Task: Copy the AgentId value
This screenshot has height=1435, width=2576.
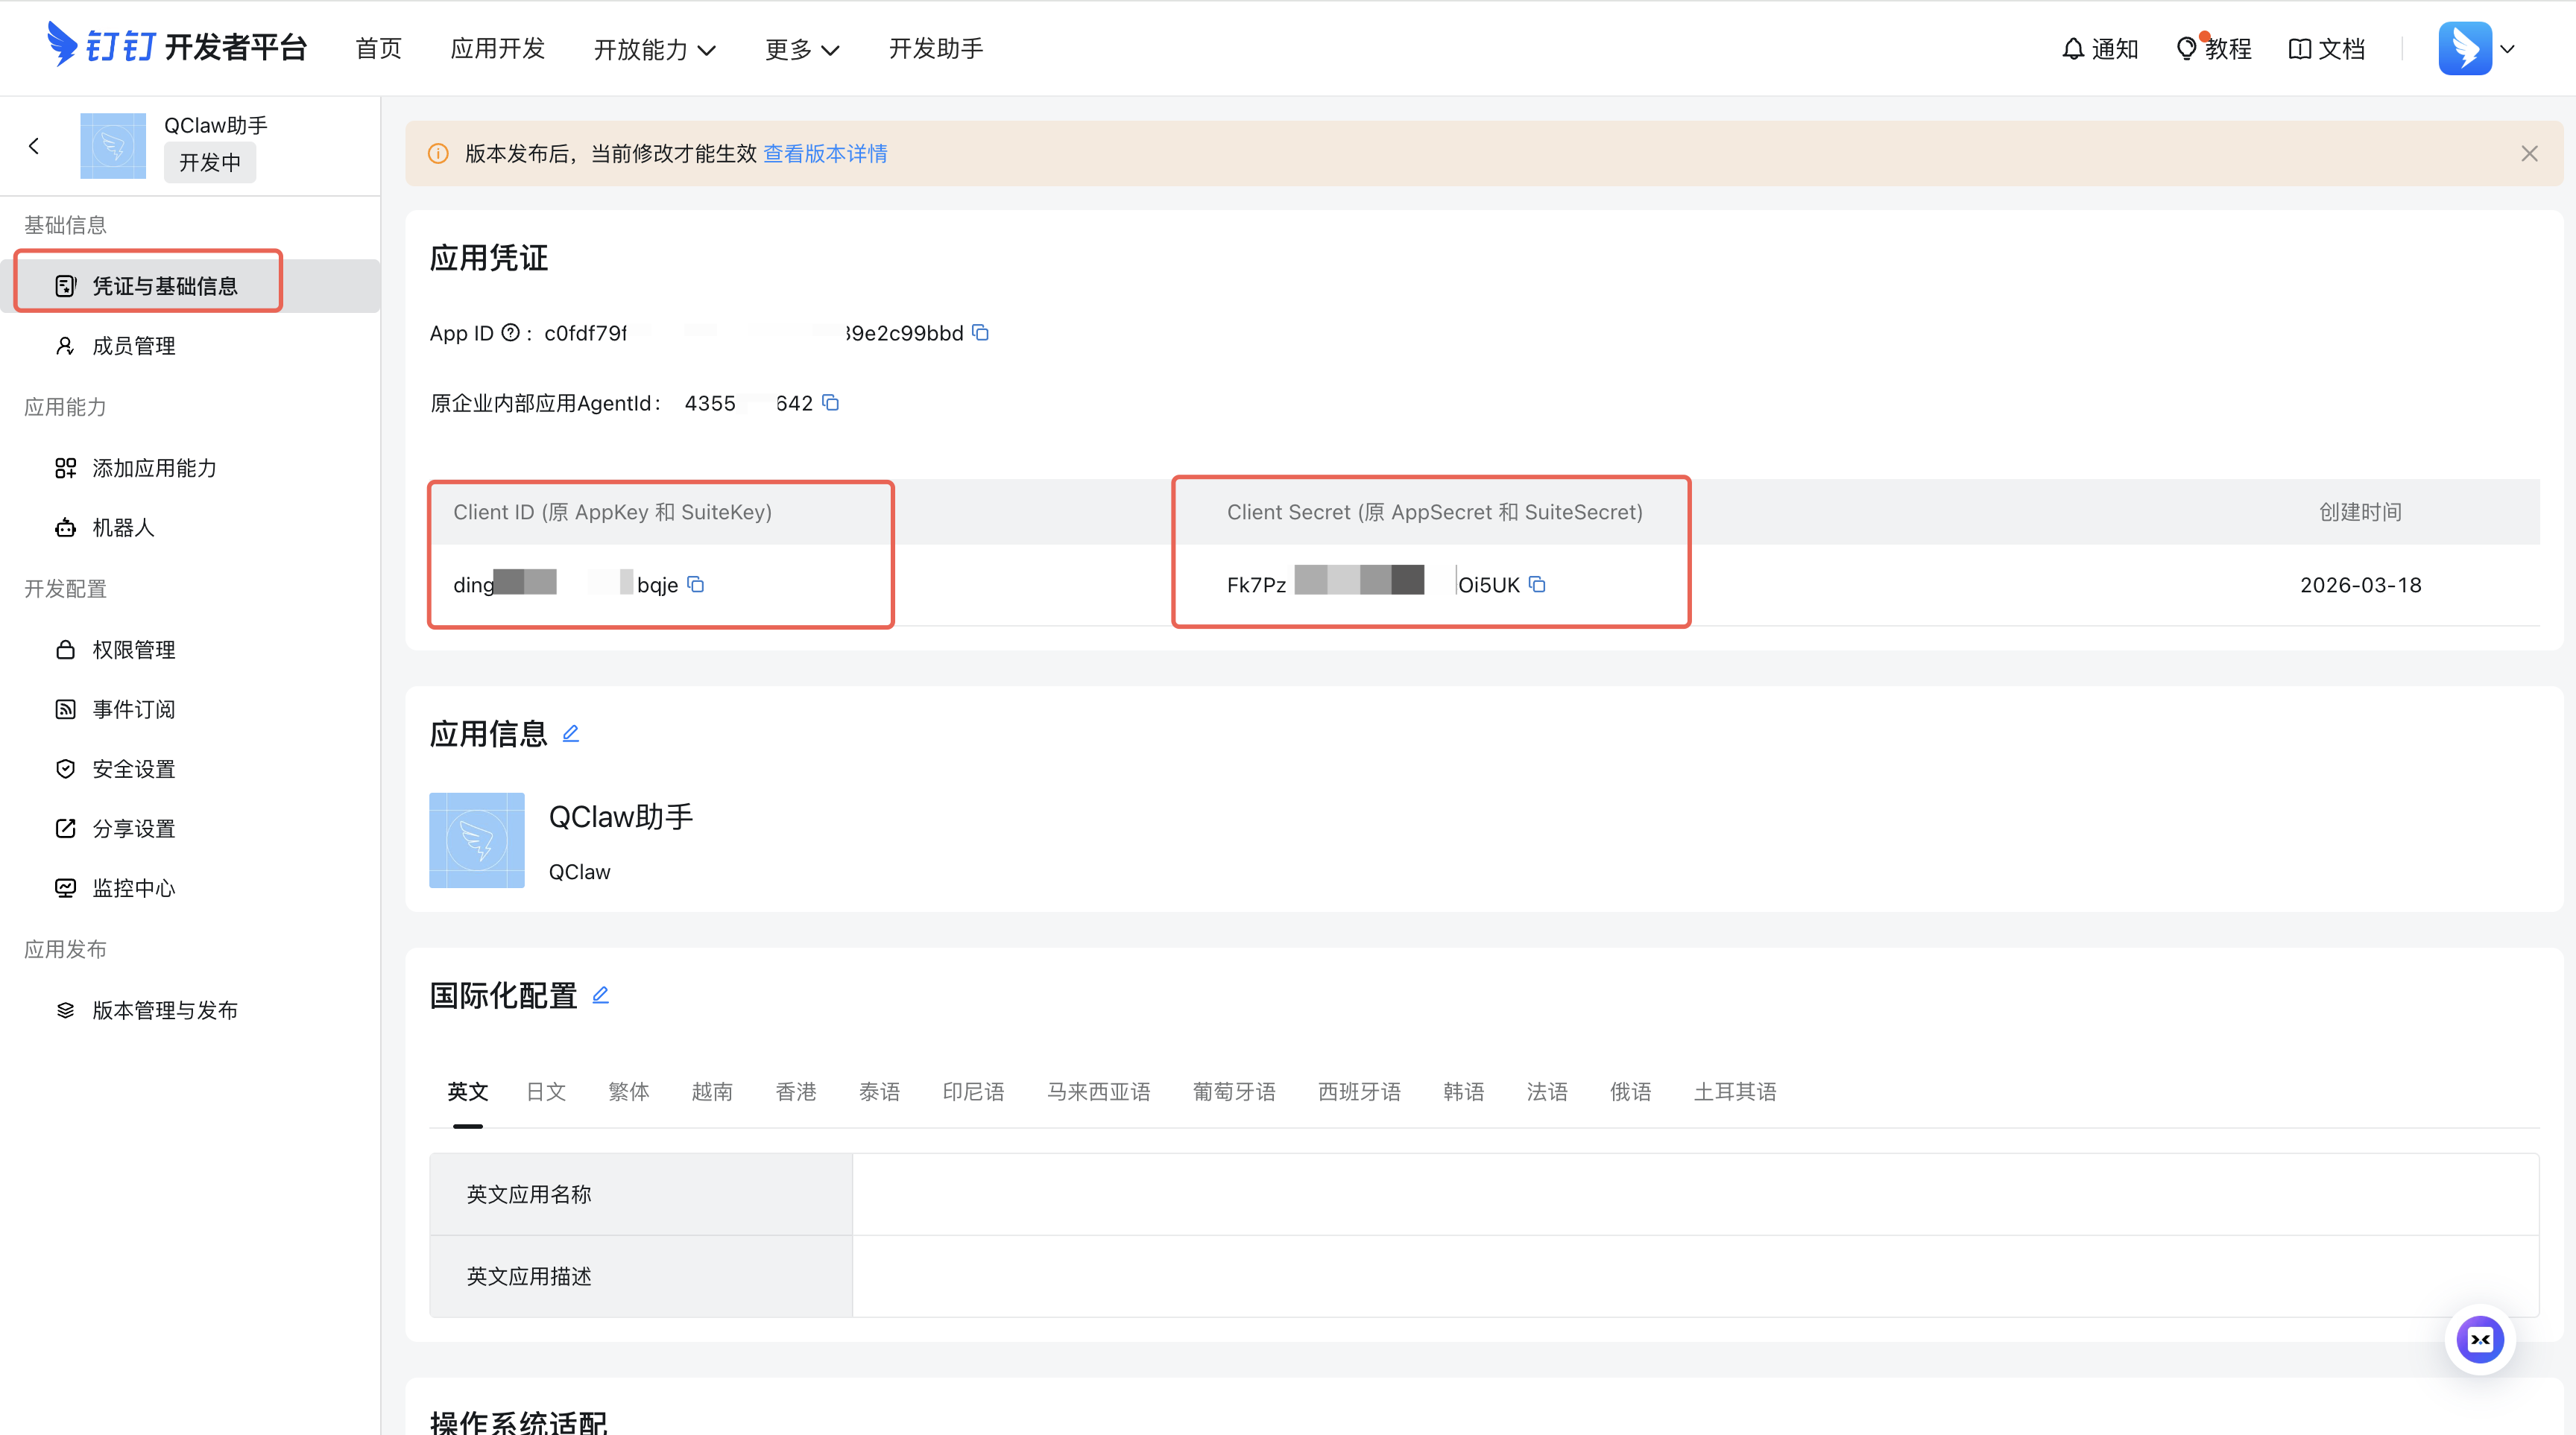Action: (830, 403)
